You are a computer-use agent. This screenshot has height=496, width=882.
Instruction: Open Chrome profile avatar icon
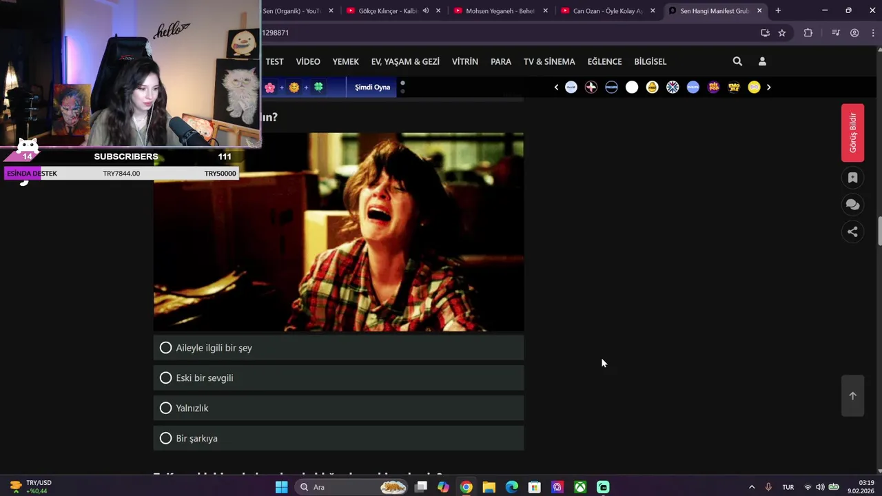click(x=854, y=32)
